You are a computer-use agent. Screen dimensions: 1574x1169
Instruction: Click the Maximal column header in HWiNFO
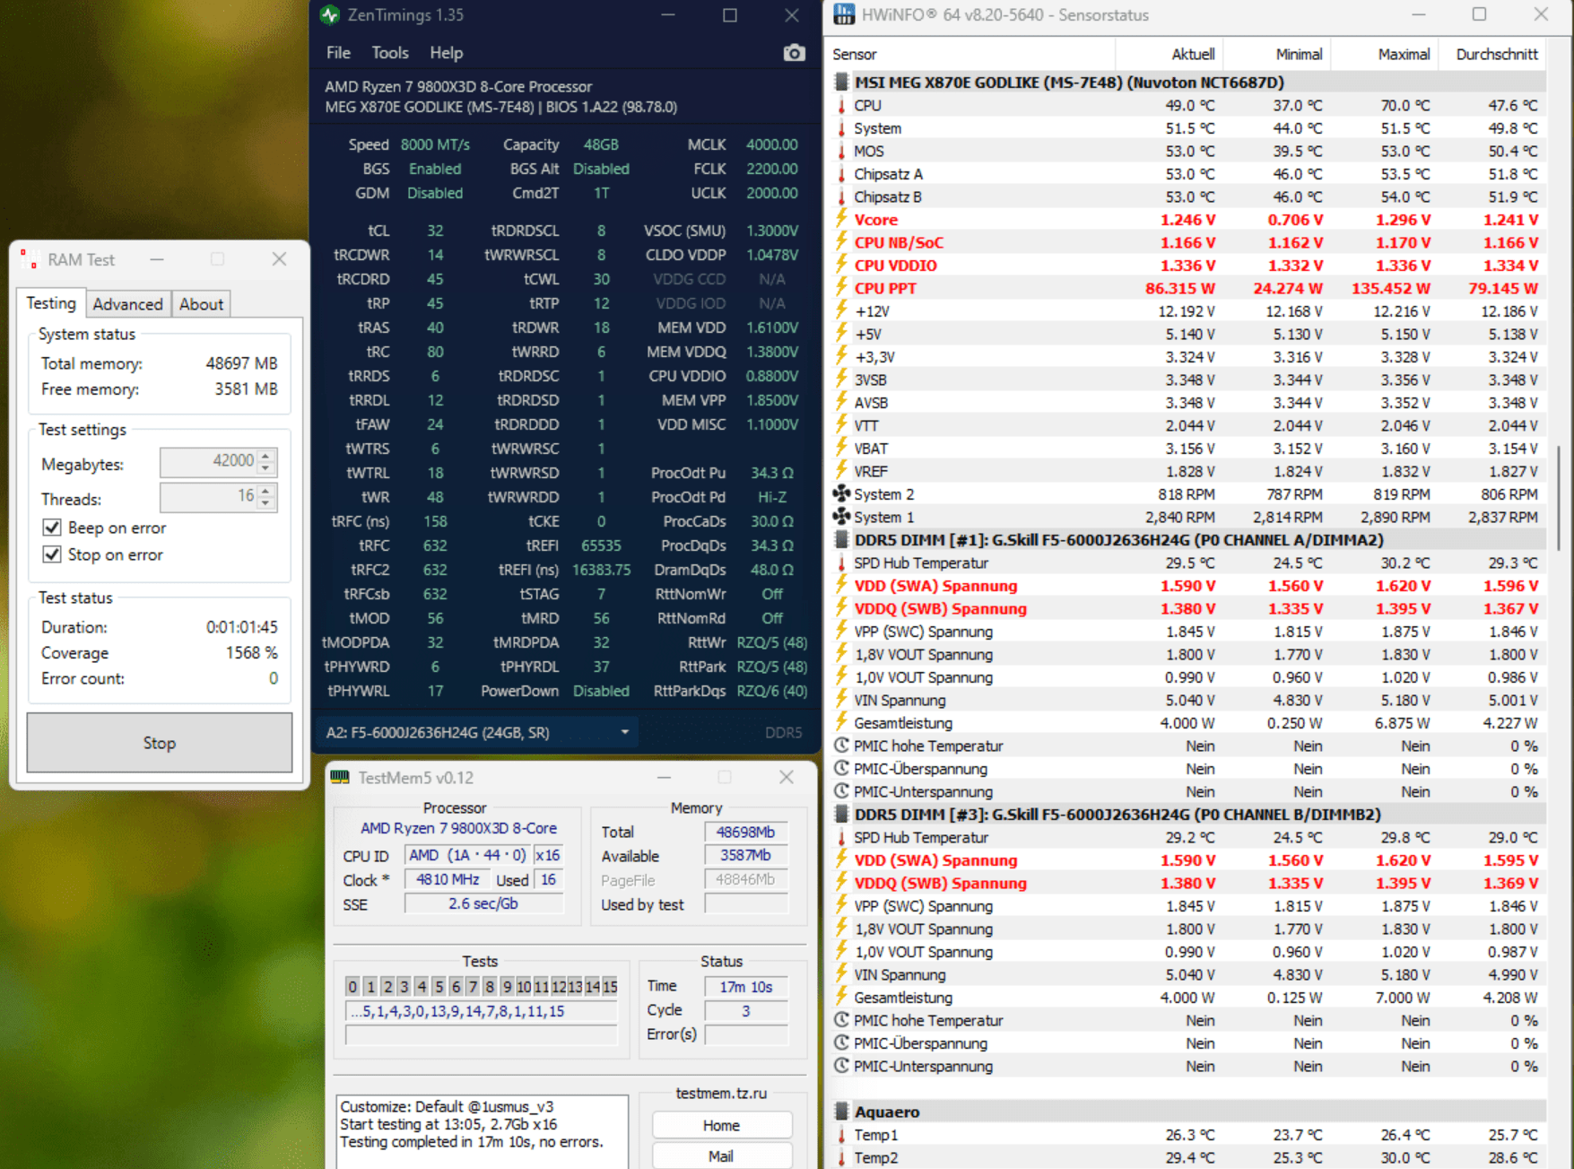(1385, 54)
